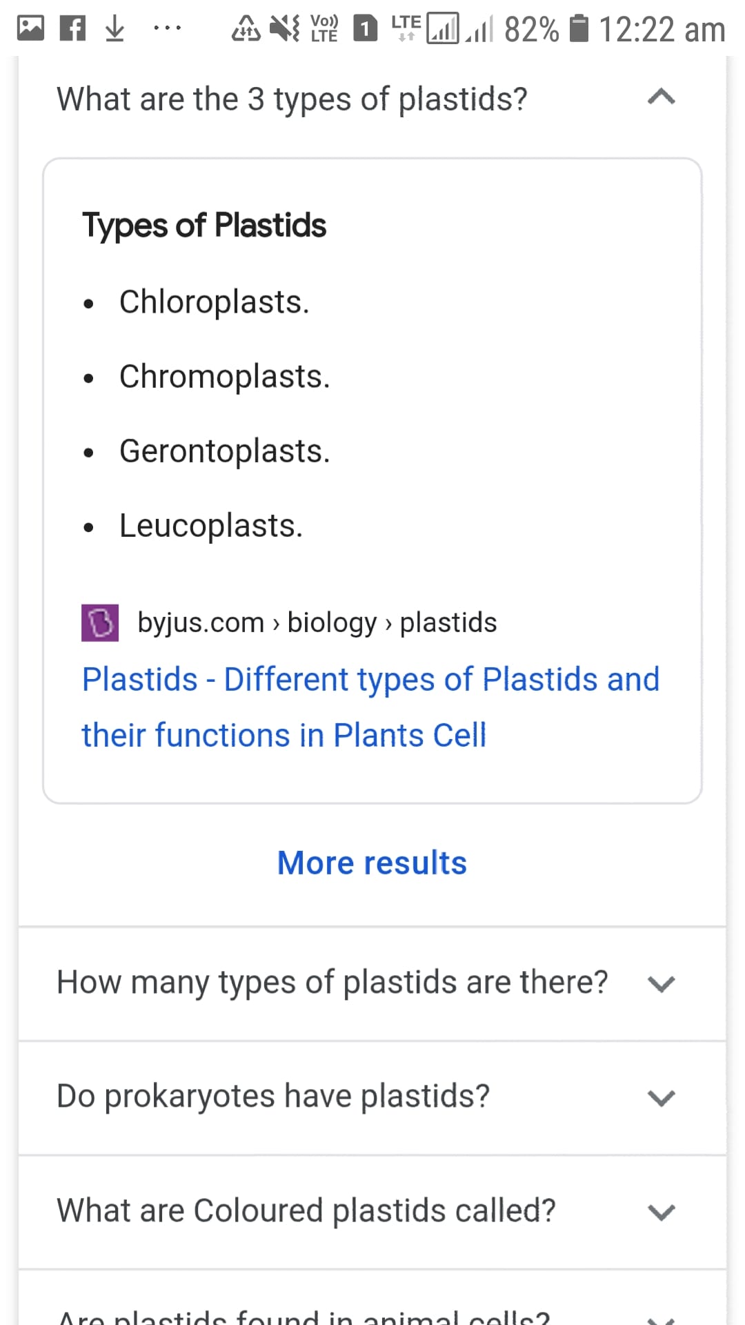Tap the recycle data-saver status icon
This screenshot has height=1325, width=745.
click(246, 28)
